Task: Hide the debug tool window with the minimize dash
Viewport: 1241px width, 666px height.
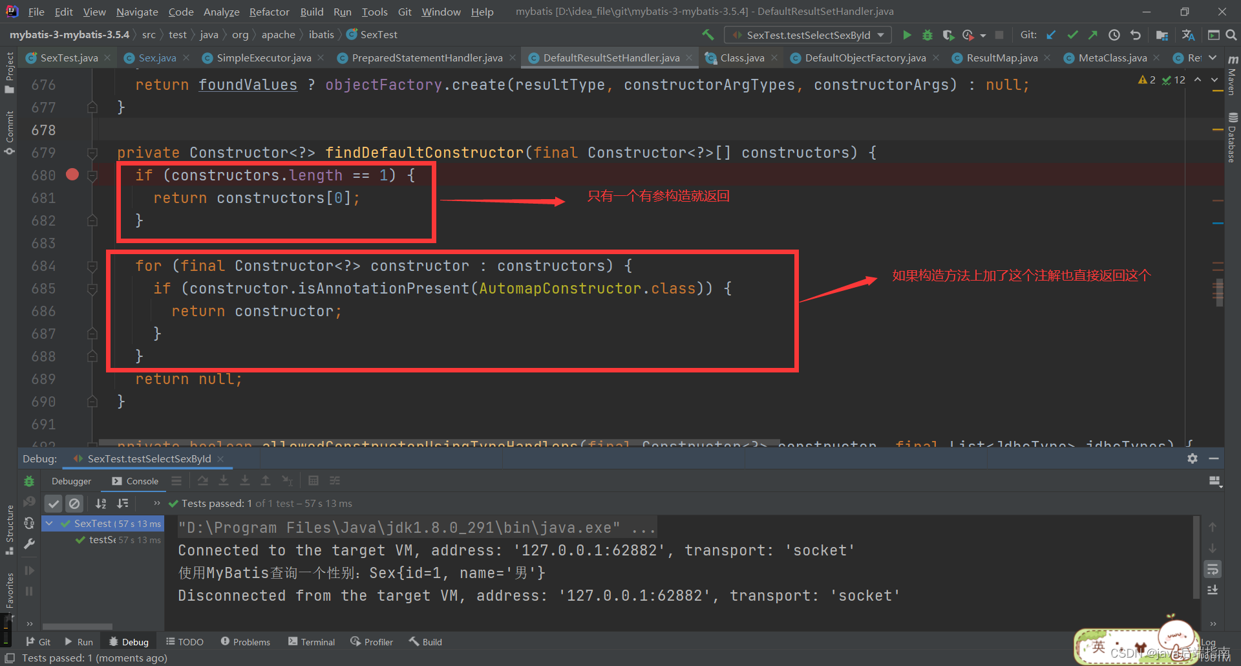Action: click(x=1214, y=458)
